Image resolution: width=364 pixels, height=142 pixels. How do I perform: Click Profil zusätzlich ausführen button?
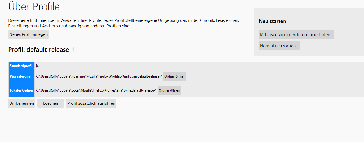tap(91, 103)
